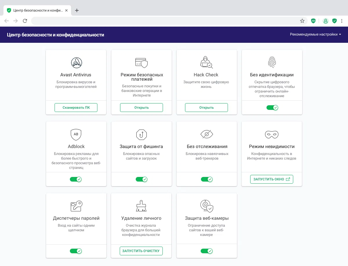This screenshot has height=266, width=348.
Task: Go forward to next page
Action: coord(16,21)
